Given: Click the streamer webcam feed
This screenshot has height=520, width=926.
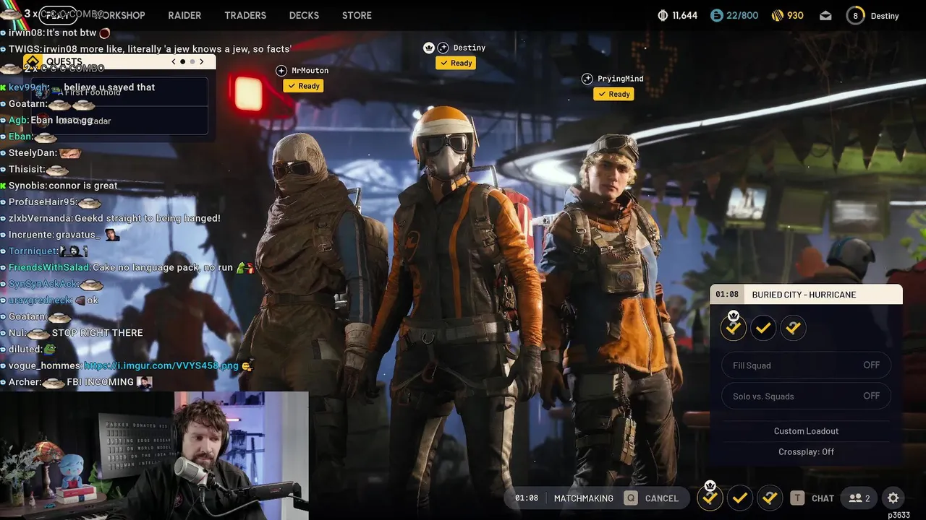Looking at the screenshot, I should click(x=154, y=456).
